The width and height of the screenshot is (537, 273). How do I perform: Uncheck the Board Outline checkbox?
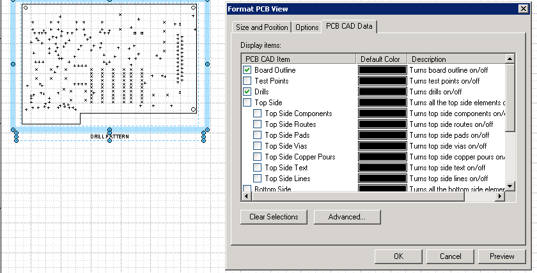pos(247,70)
